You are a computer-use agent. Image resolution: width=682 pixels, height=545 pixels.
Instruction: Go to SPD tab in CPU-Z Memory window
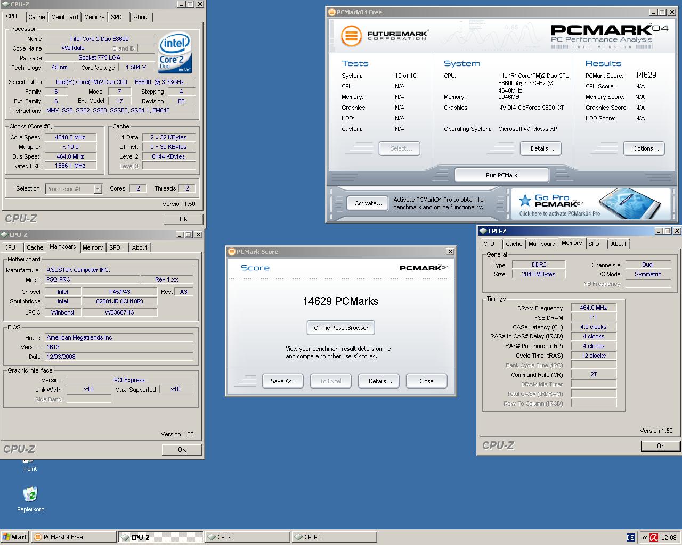594,244
